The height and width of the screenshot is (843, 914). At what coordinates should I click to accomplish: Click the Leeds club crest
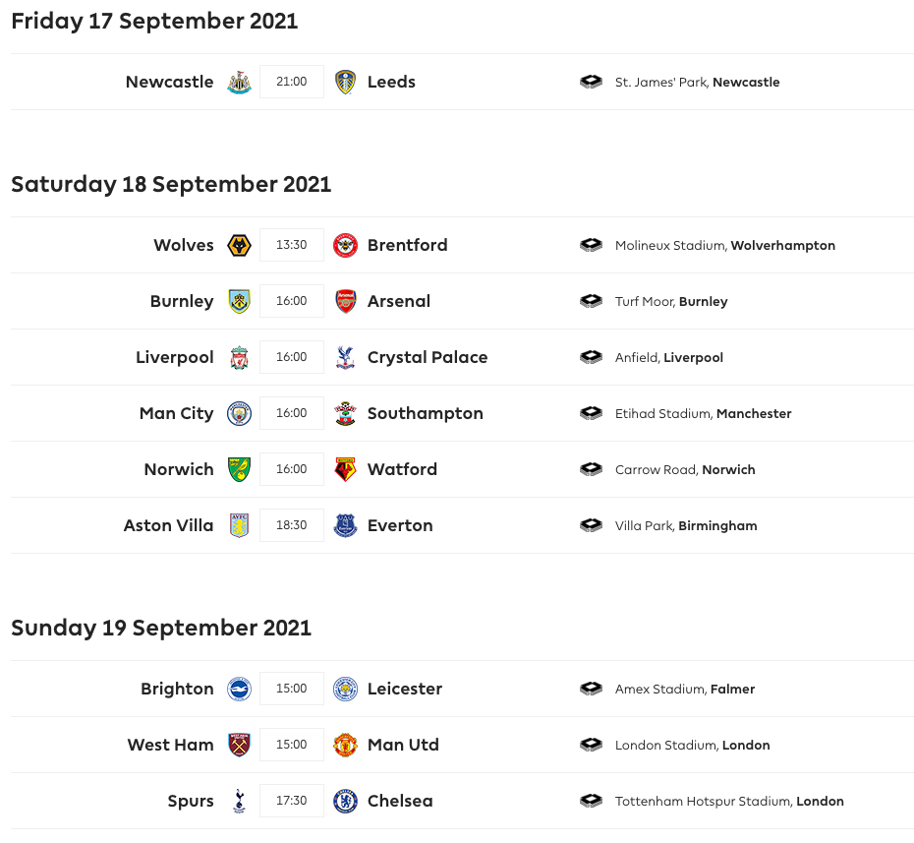345,82
